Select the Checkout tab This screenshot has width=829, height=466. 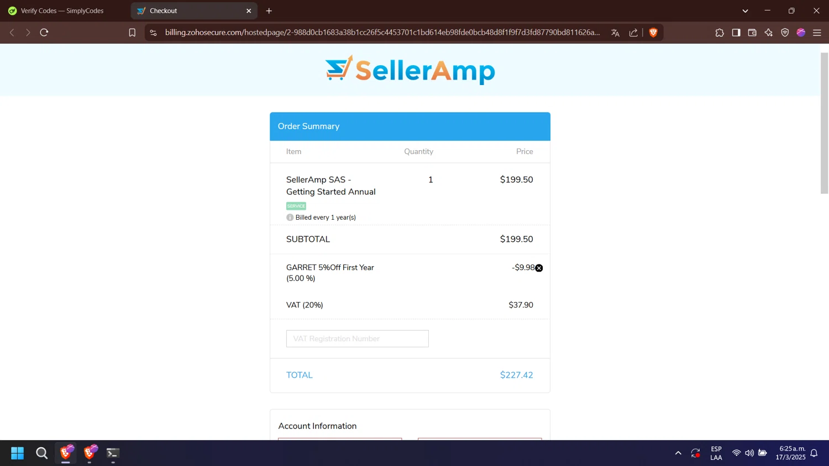pos(193,10)
